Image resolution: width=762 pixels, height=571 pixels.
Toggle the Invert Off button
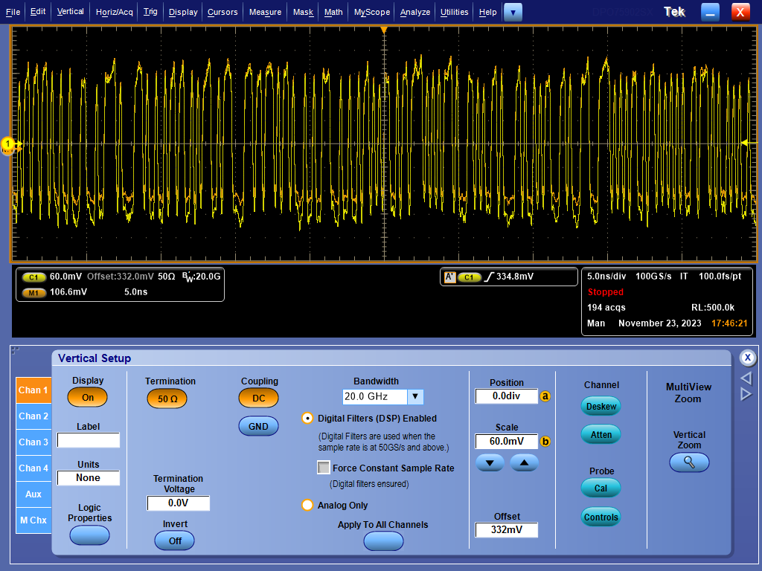174,541
